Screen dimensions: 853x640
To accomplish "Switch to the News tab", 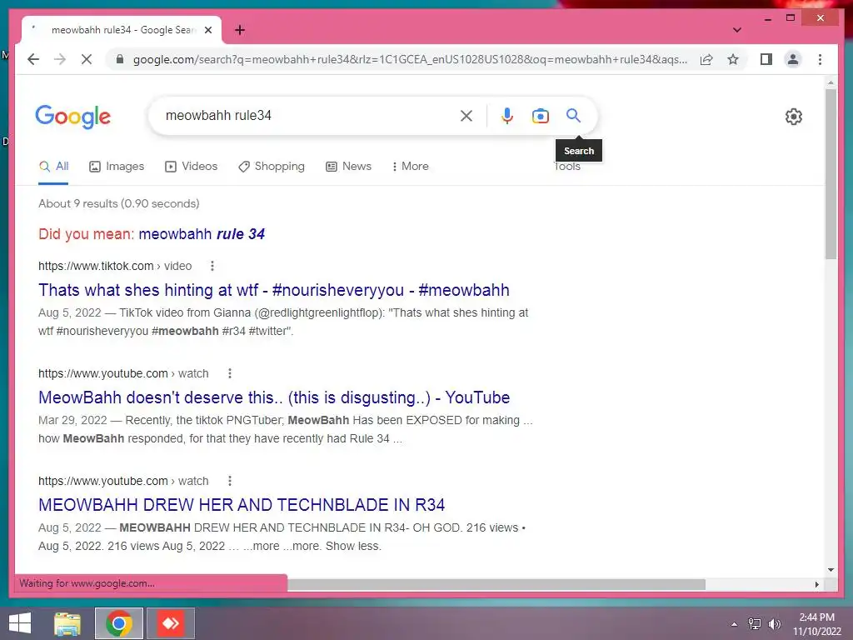I will point(348,167).
